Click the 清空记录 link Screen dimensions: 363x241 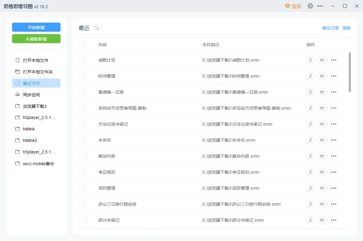(x=330, y=28)
